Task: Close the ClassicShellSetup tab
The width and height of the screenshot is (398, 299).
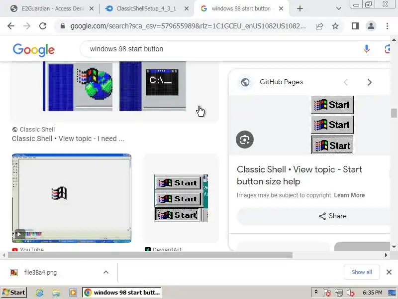Action: (x=186, y=8)
